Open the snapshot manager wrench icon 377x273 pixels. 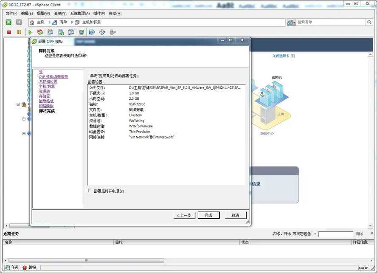[x=71, y=32]
